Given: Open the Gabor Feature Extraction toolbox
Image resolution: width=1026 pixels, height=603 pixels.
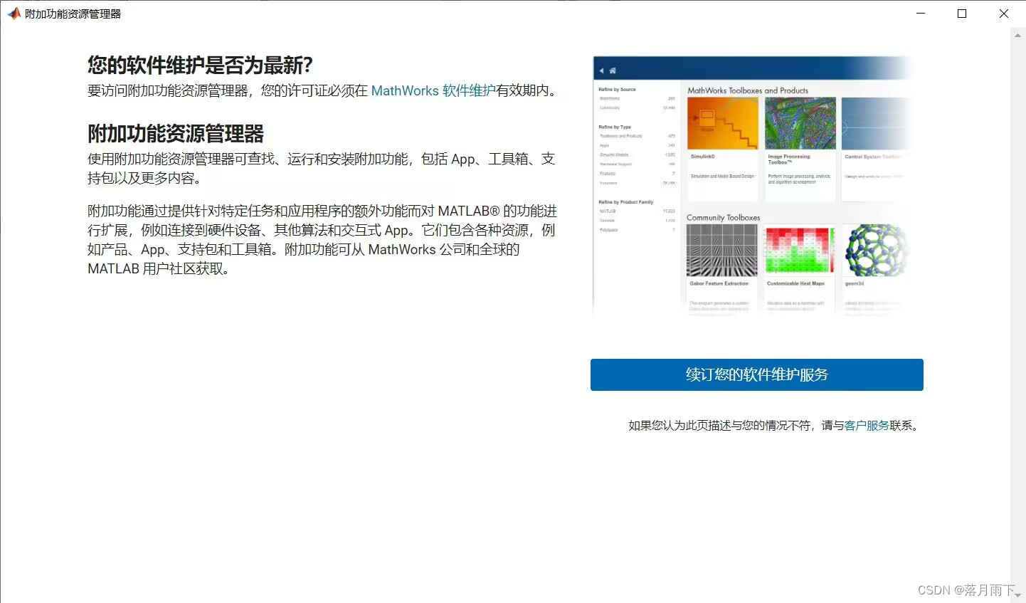Looking at the screenshot, I should pos(721,253).
